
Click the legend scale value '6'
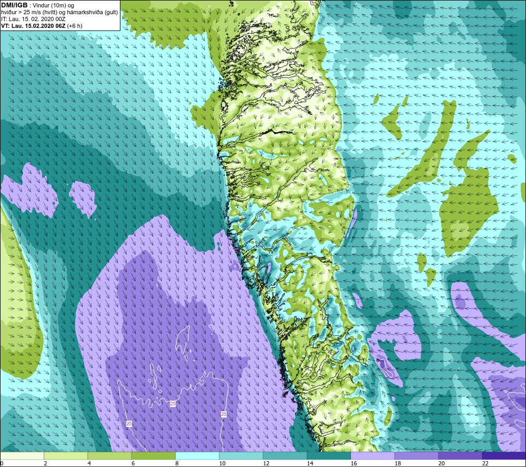[133, 463]
